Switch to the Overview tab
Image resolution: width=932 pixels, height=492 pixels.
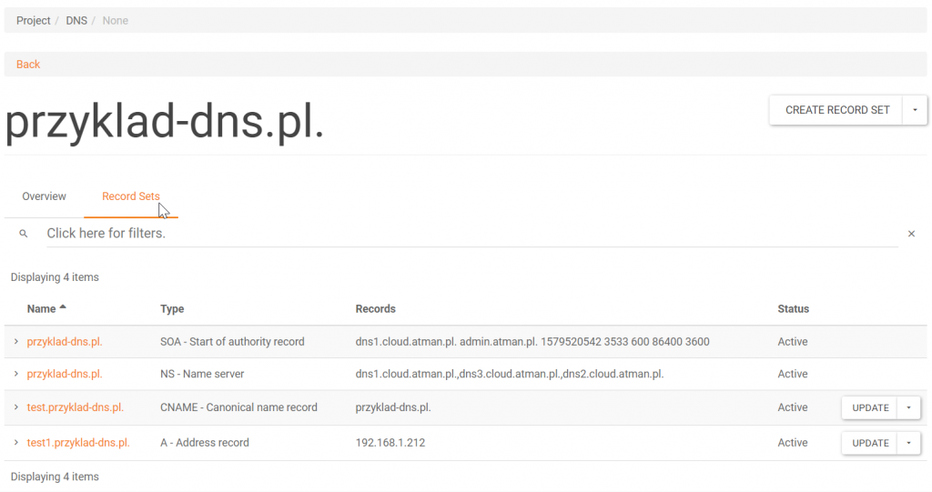click(x=44, y=196)
